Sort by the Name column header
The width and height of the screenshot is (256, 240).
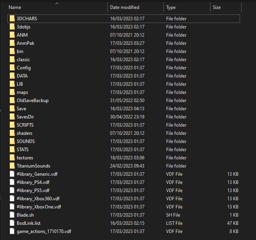point(15,7)
